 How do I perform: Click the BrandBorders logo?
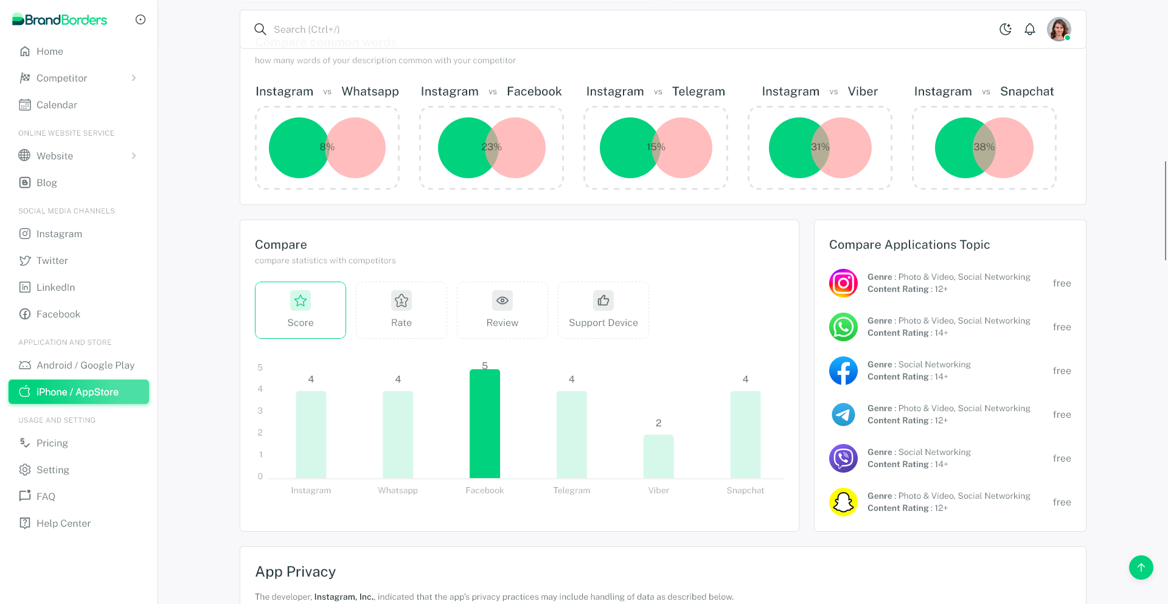pyautogui.click(x=60, y=19)
